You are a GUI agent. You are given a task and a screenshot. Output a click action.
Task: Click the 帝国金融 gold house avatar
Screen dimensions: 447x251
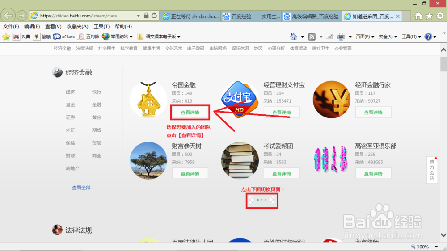point(148,99)
